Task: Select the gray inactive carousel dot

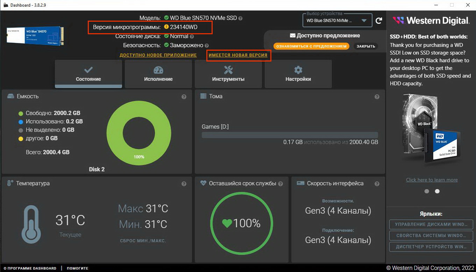Action: 427,191
